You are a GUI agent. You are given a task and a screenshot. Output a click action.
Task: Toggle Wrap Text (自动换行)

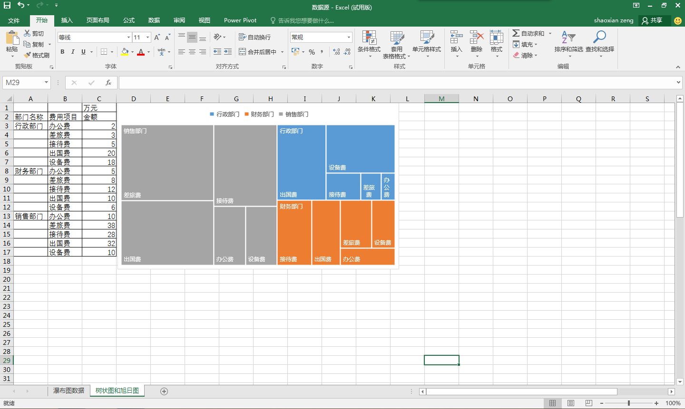click(254, 37)
